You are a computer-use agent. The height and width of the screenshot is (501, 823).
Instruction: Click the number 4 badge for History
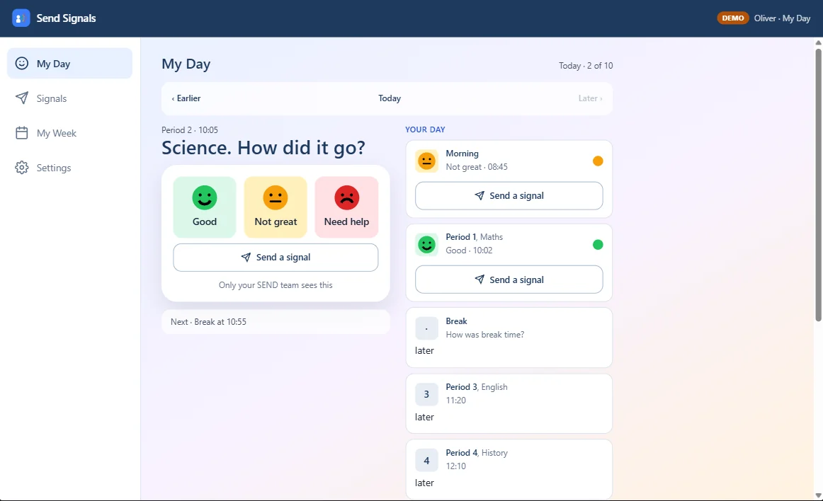point(426,461)
